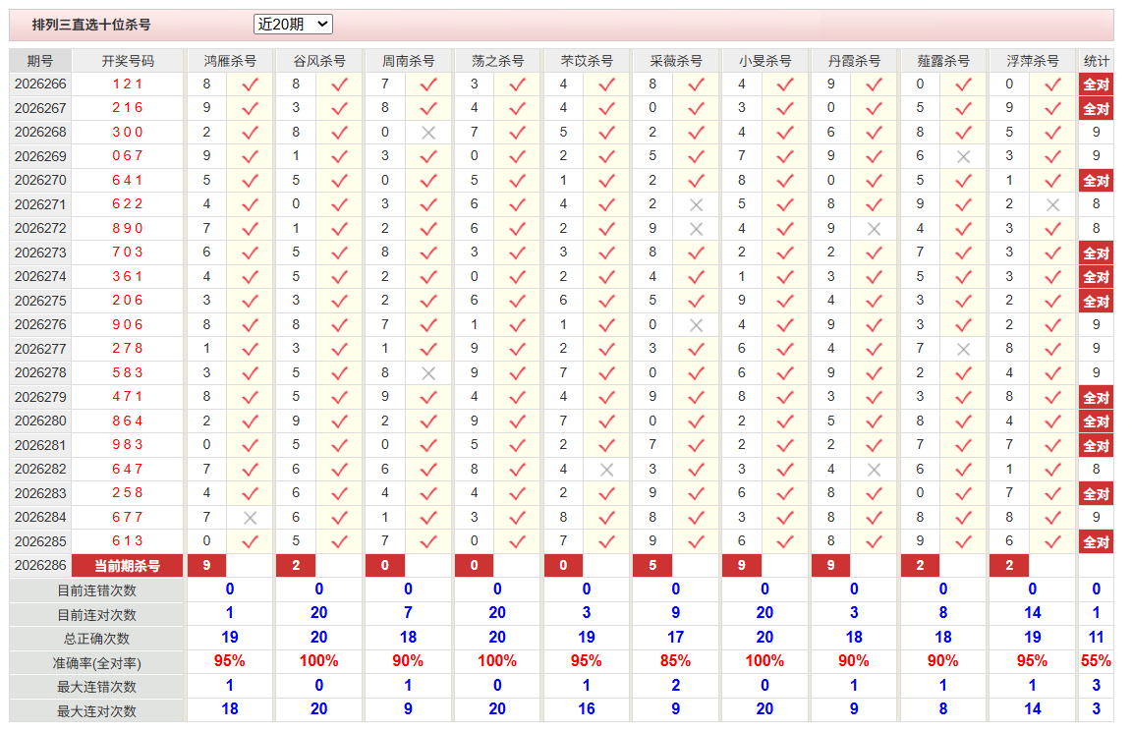This screenshot has height=731, width=1132.
Task: Click the red checkmark for 周南杀号 in row 2026283
Action: pyautogui.click(x=428, y=493)
